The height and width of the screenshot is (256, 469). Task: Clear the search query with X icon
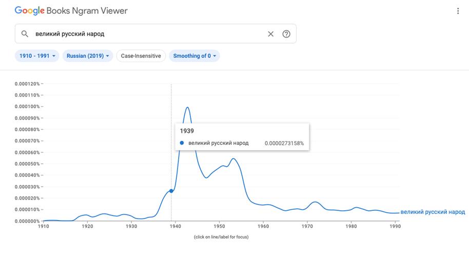(x=271, y=34)
